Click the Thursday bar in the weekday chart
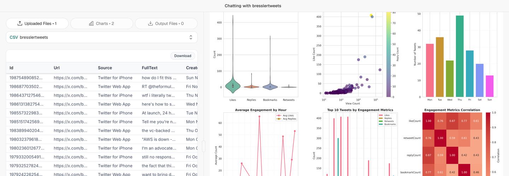The height and width of the screenshot is (176, 509). pos(460,56)
